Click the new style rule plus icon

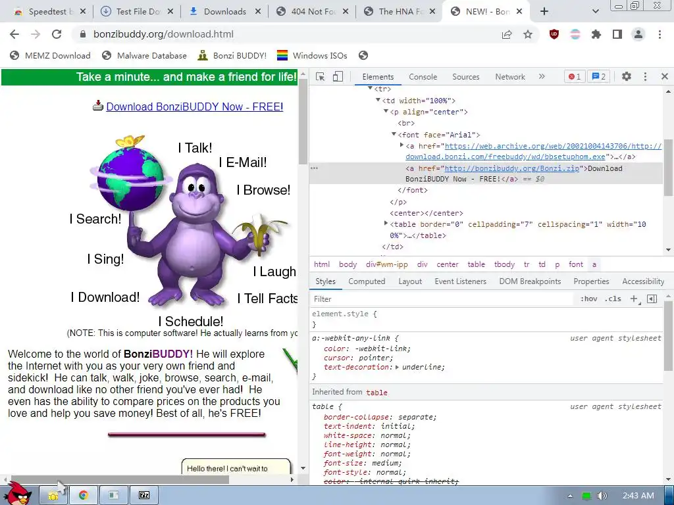(635, 299)
